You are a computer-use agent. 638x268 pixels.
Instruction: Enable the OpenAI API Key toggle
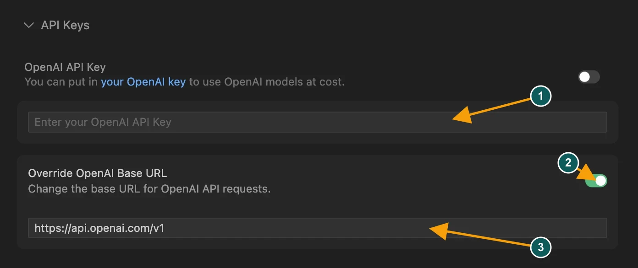click(589, 77)
